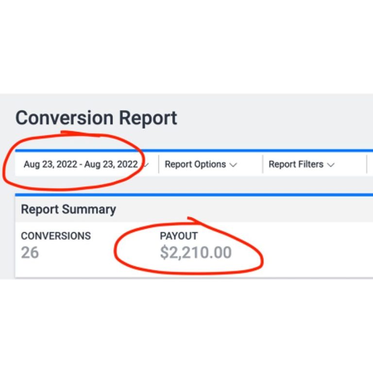373x373 pixels.
Task: Click the Report Summary heading
Action: [x=68, y=210]
